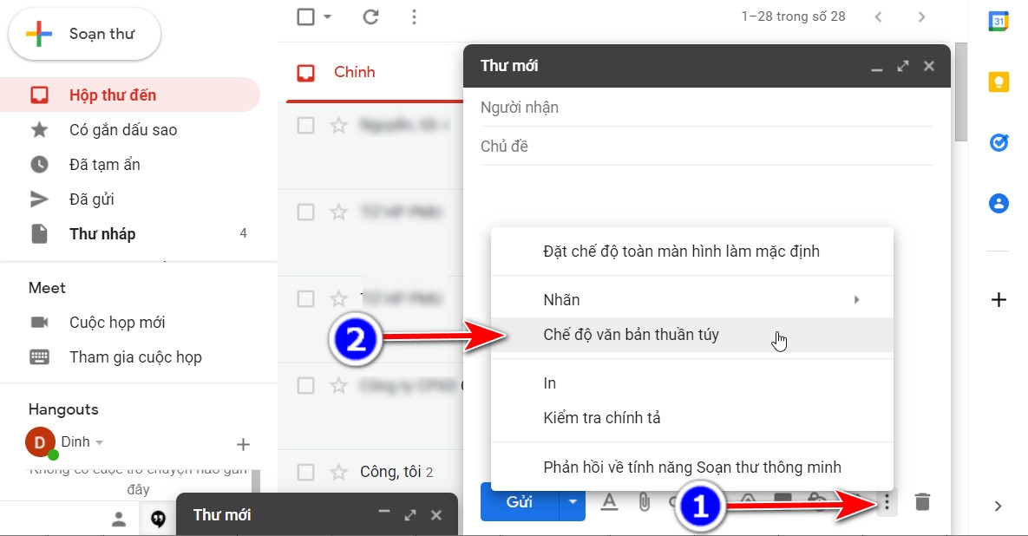Click the Hangouts conversations quote icon
The width and height of the screenshot is (1028, 536).
click(158, 519)
